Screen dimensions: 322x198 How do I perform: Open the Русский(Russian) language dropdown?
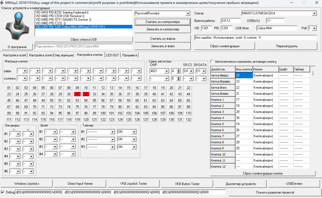(x=188, y=14)
